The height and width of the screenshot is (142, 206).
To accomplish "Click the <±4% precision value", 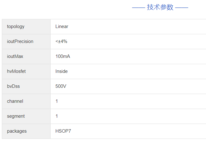I will [61, 41].
